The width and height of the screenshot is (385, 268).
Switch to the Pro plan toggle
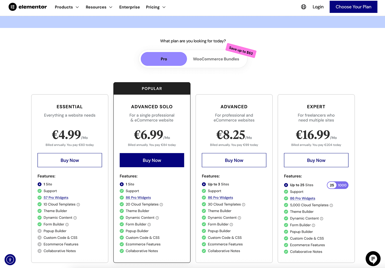(x=164, y=59)
